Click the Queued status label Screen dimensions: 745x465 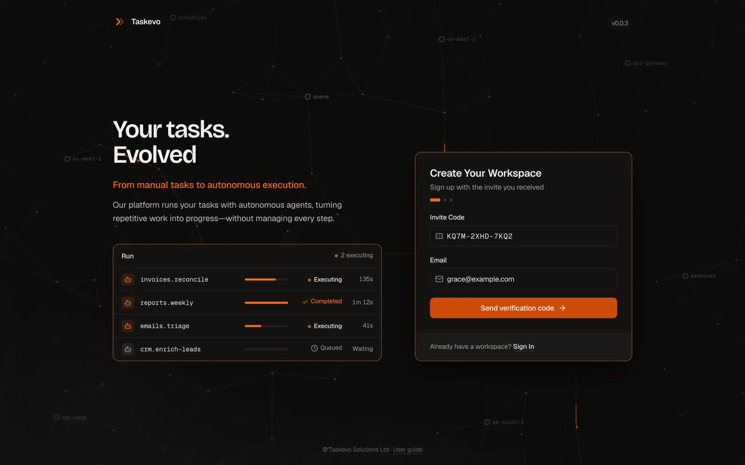click(331, 348)
